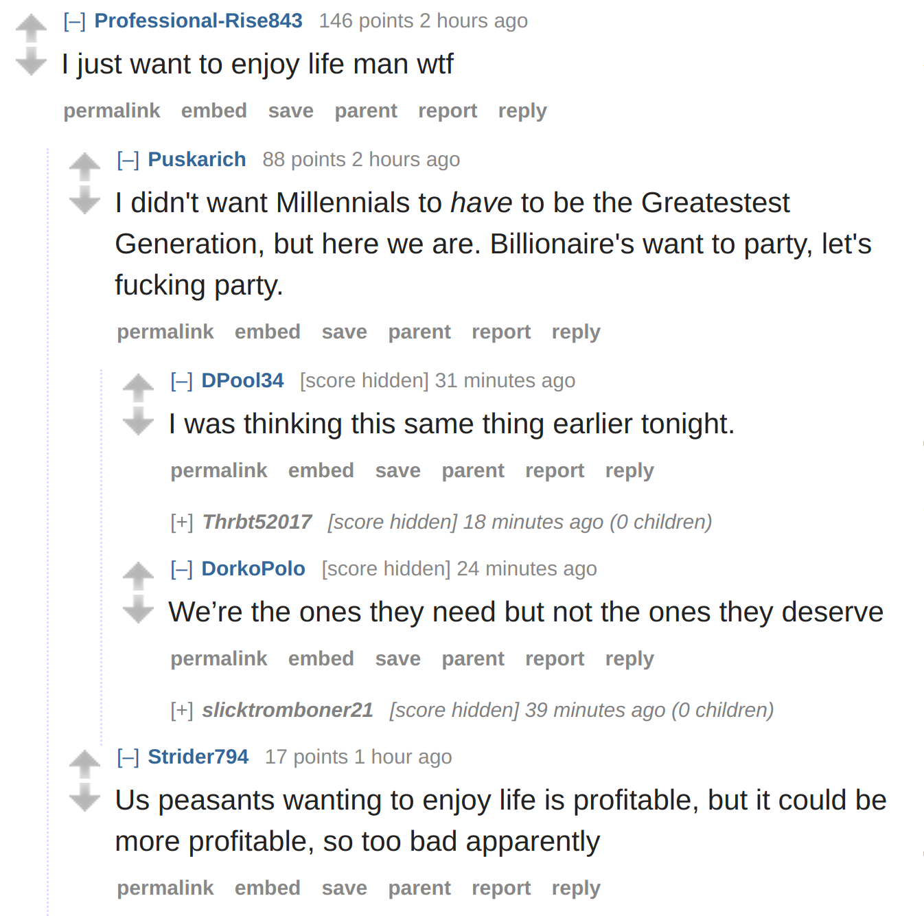Upvote Puskarich's comment
Screen dimensions: 924x916
(x=84, y=168)
